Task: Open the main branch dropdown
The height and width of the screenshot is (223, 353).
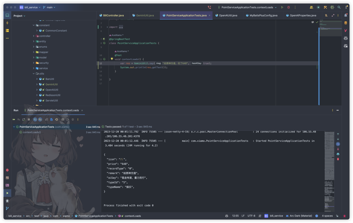Action: point(50,7)
